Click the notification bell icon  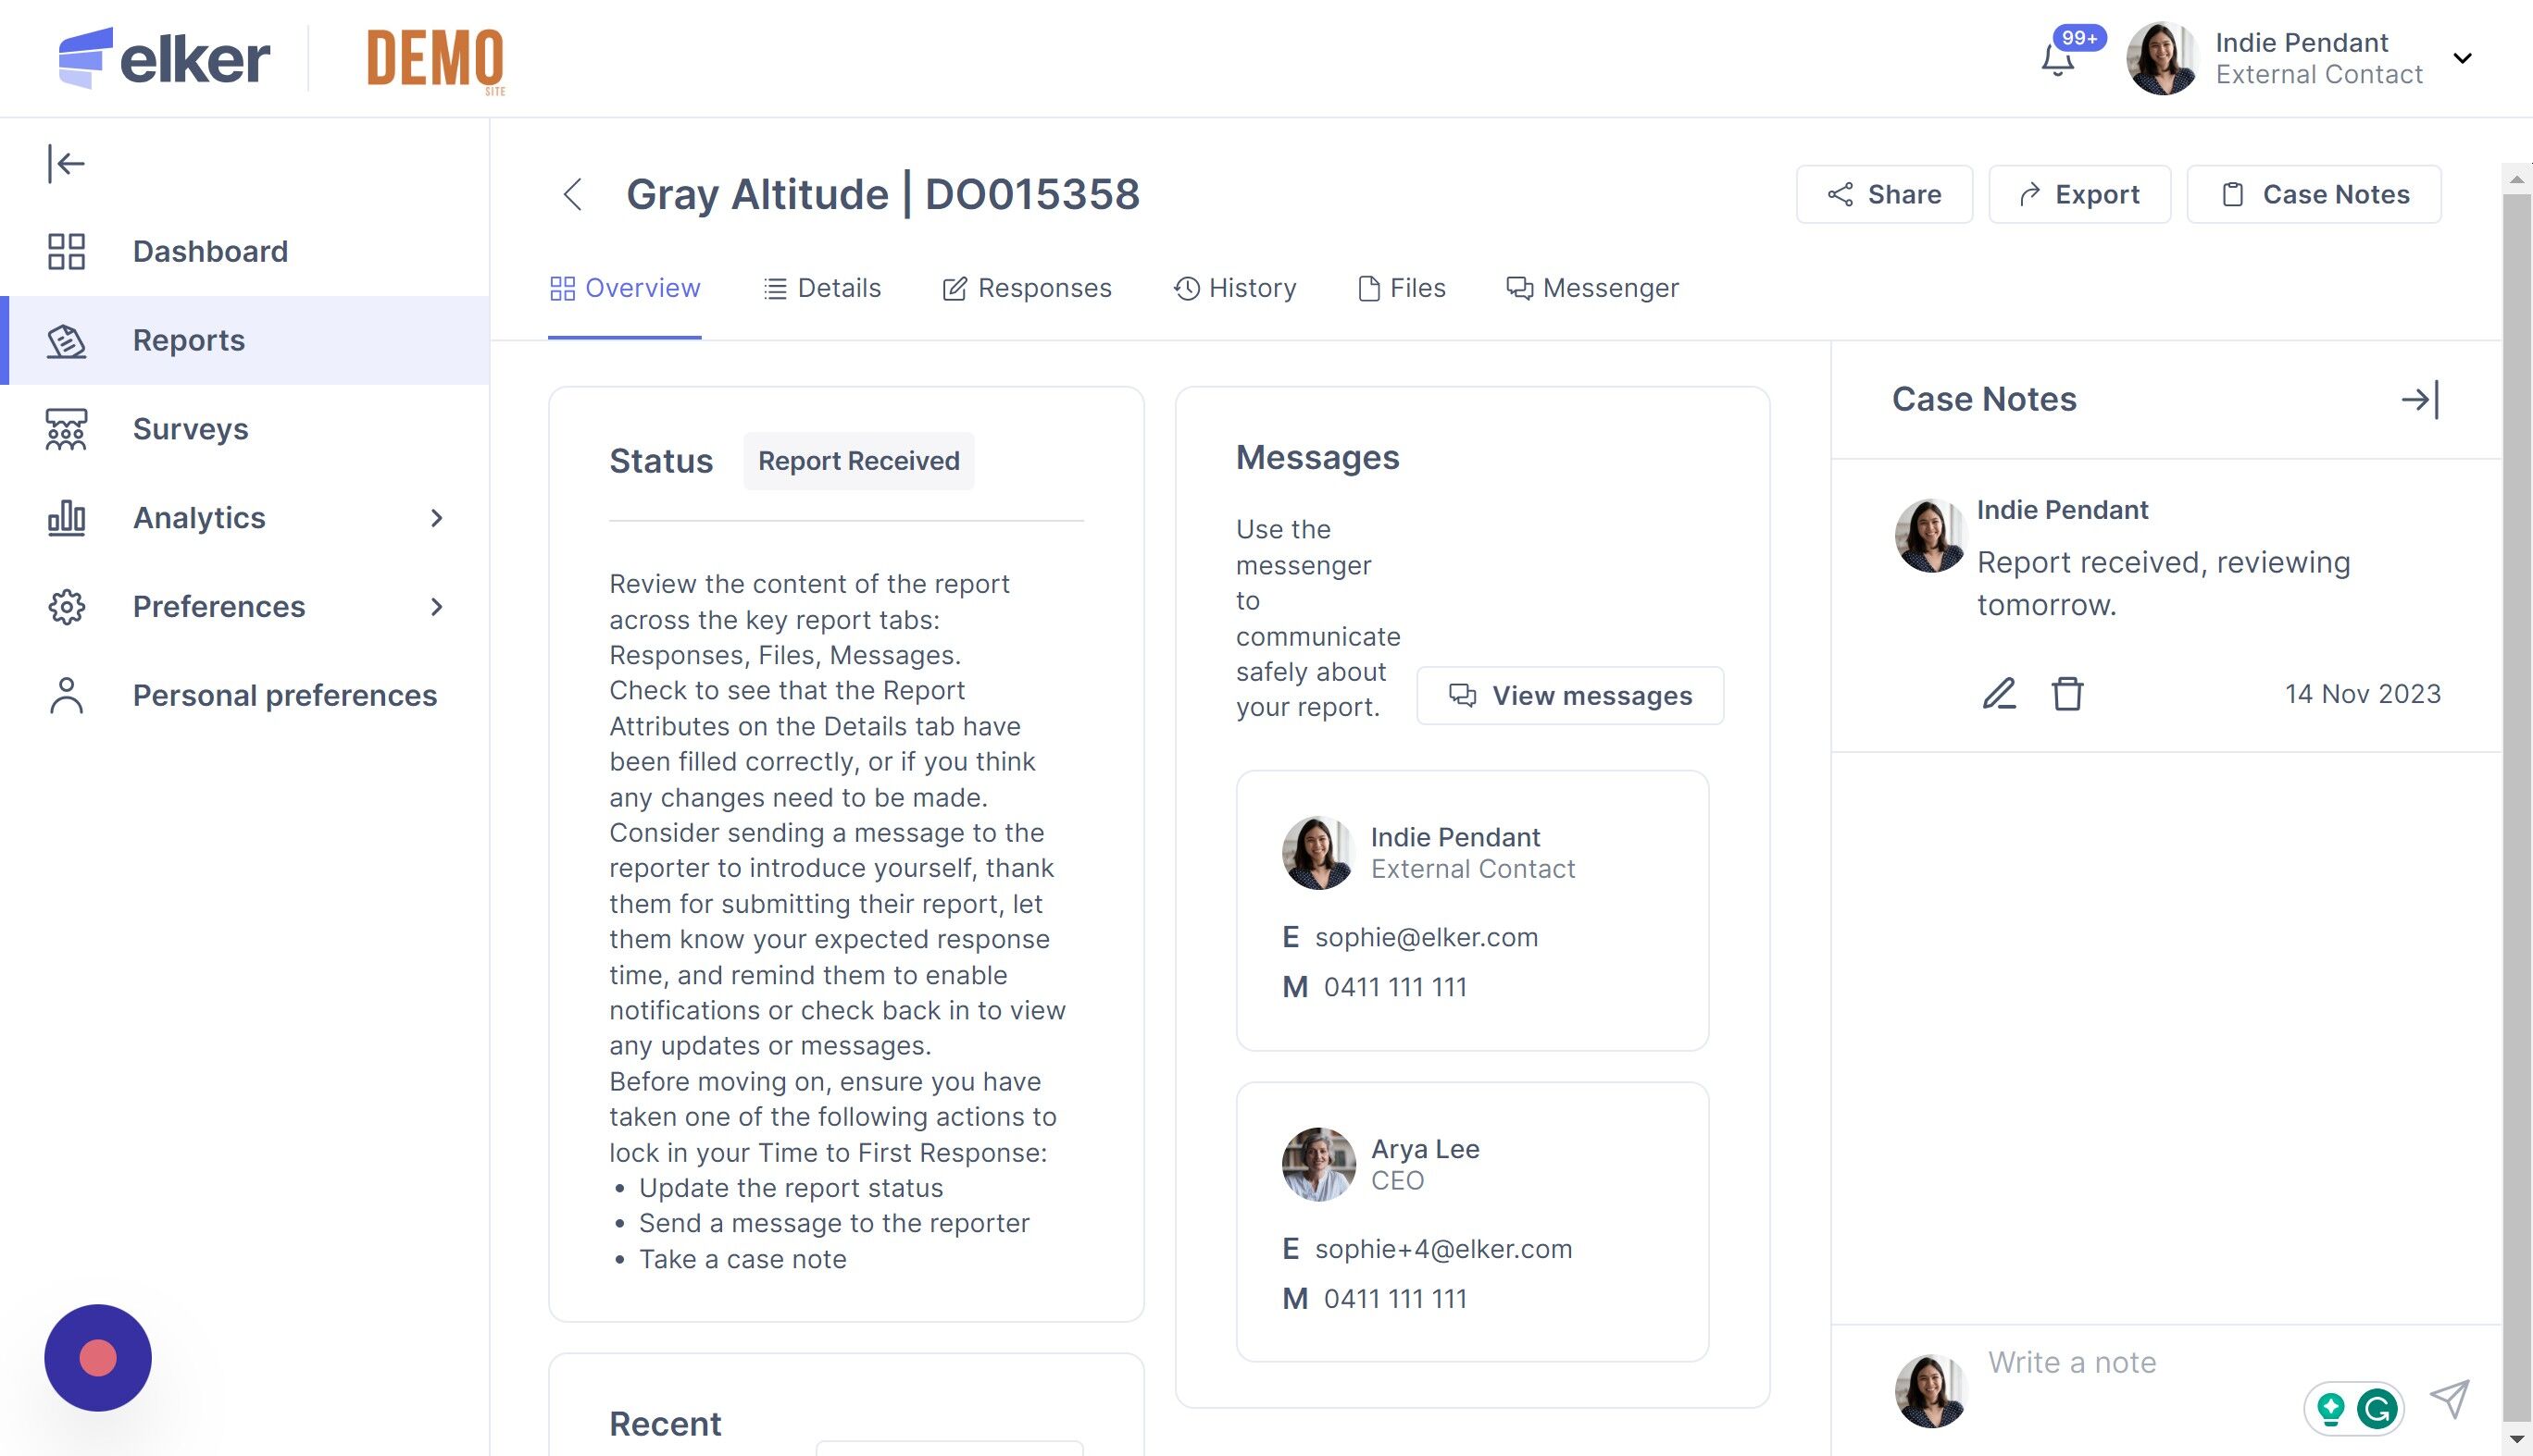coord(2058,60)
